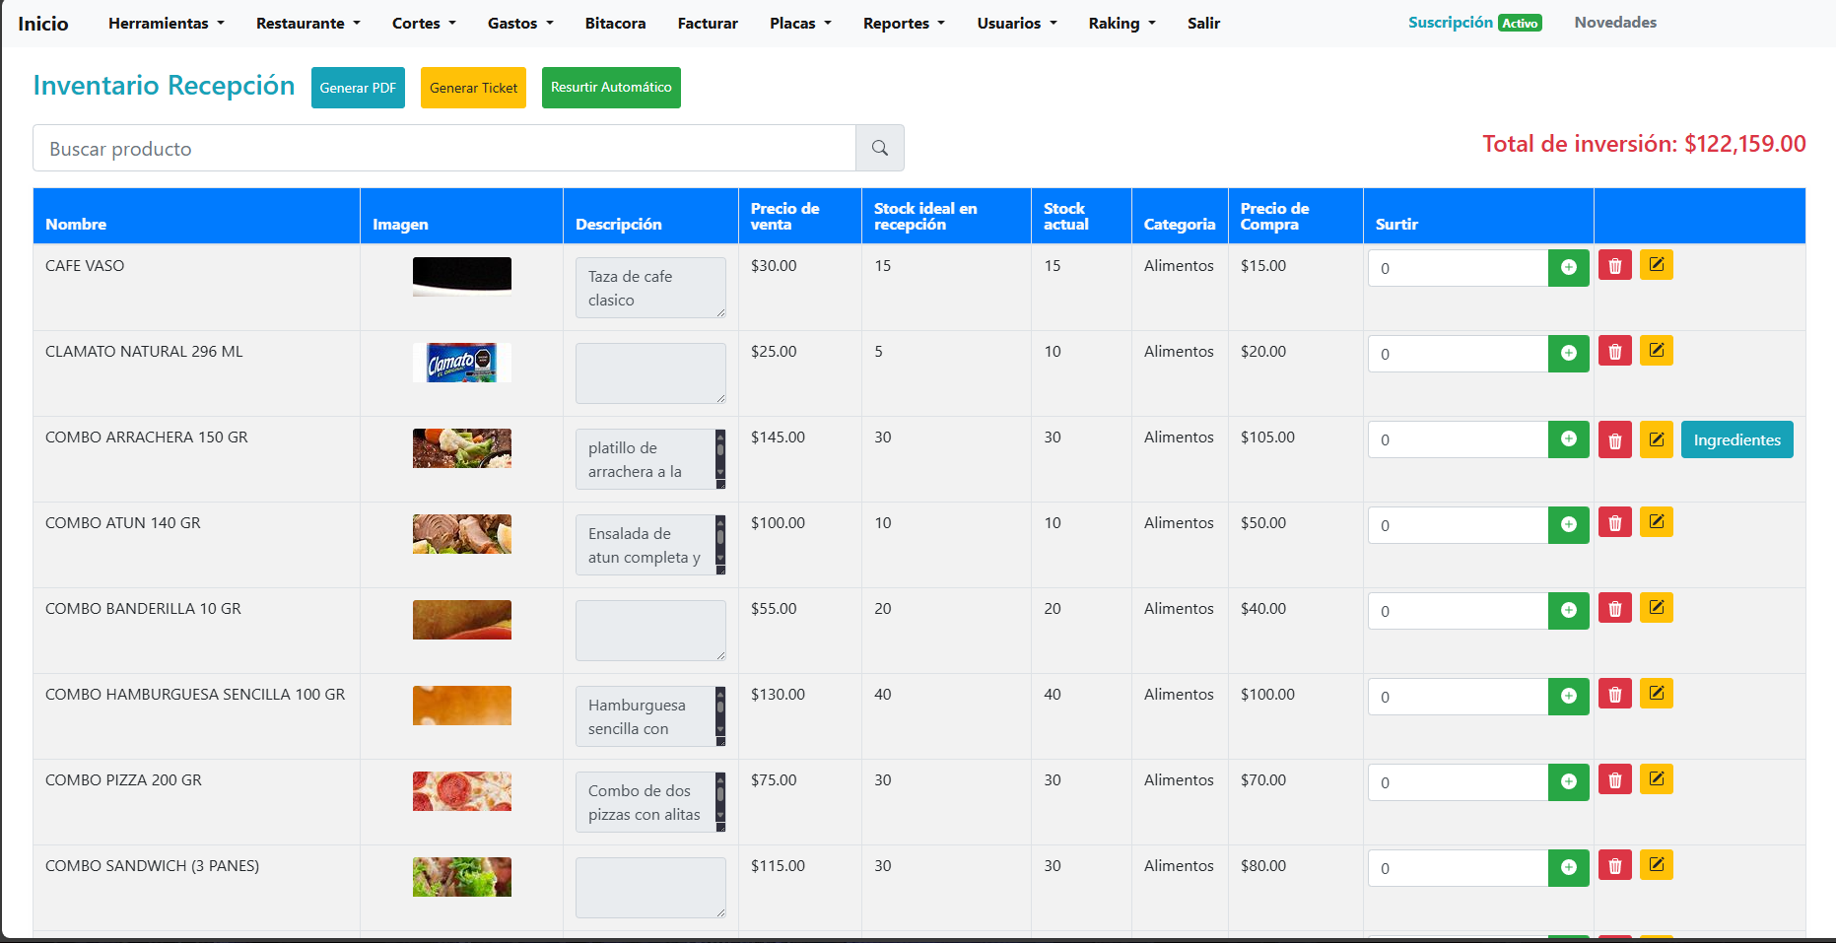Click the Generar PDF button
This screenshot has width=1836, height=943.
coord(358,88)
